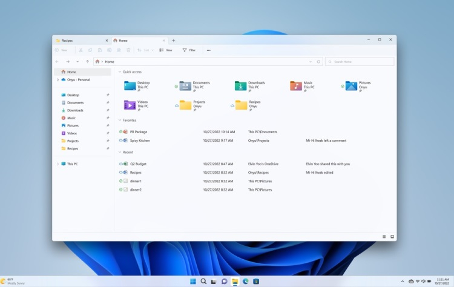Open the View dropdown menu
Viewport: 454px width, 287px height.
click(165, 50)
